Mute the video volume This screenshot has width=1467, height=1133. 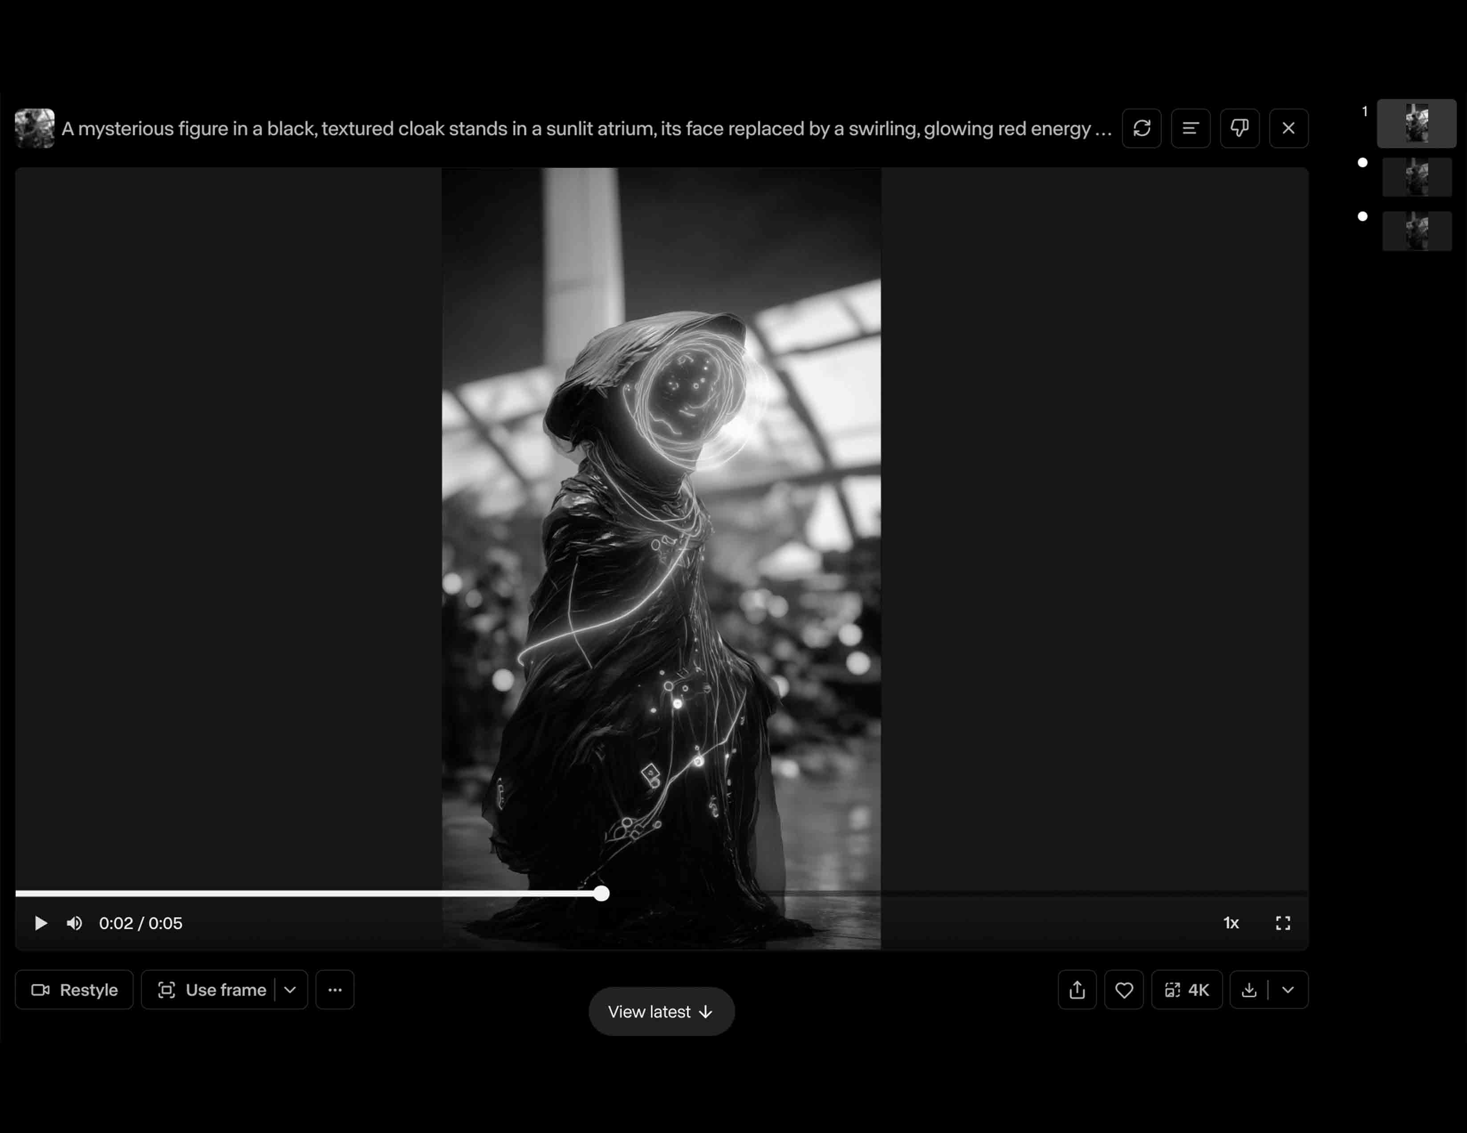[74, 923]
